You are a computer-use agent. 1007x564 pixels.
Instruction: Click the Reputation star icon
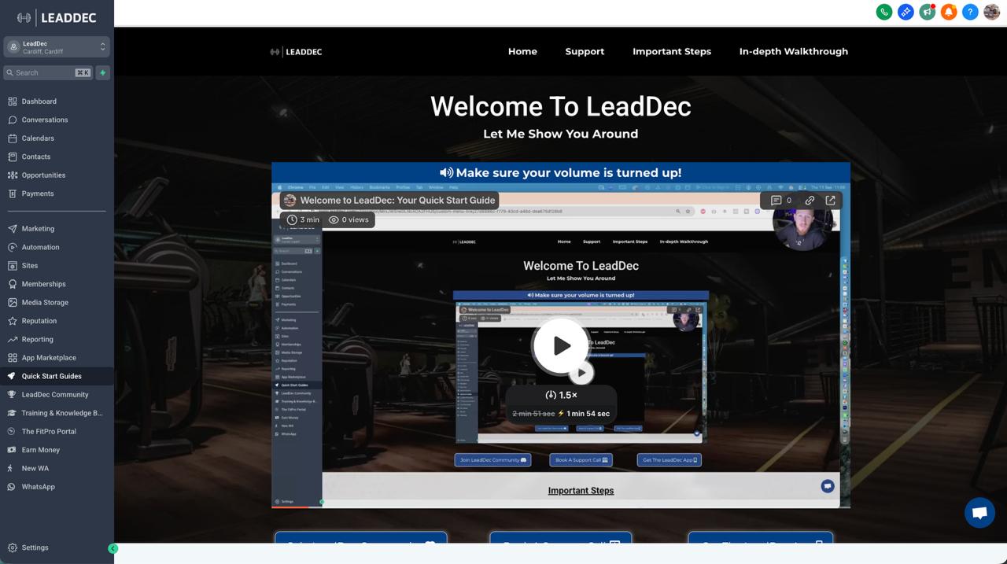pyautogui.click(x=13, y=321)
